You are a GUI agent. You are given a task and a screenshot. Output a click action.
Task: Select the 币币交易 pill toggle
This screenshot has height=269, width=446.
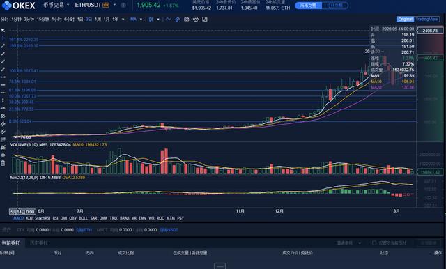(308, 6)
